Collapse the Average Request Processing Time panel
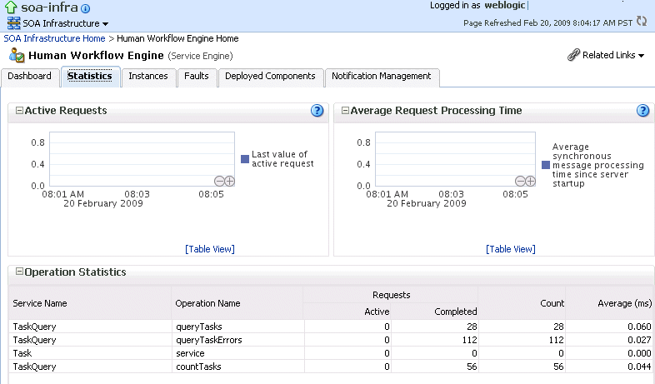 coord(345,110)
